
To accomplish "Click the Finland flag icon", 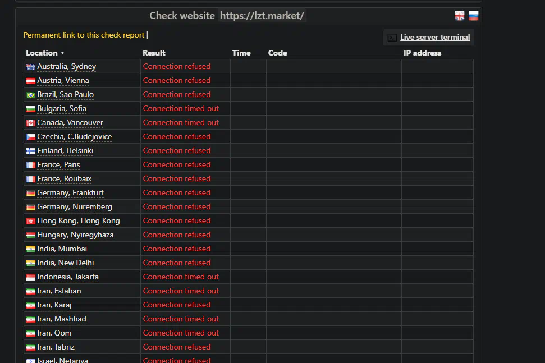I will tap(30, 151).
